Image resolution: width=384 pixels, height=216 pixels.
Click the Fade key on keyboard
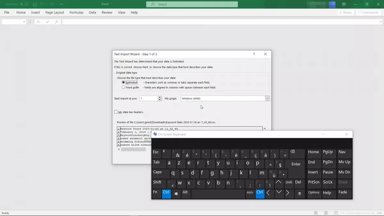click(344, 194)
